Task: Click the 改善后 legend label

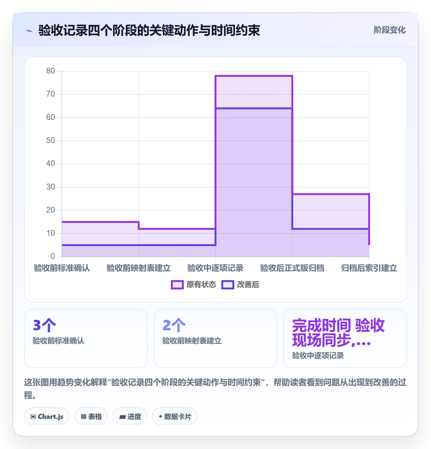Action: click(248, 285)
